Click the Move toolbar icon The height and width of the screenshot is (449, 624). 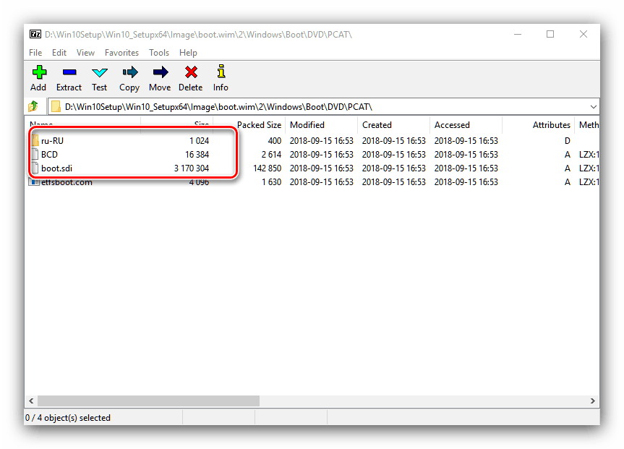pyautogui.click(x=161, y=72)
